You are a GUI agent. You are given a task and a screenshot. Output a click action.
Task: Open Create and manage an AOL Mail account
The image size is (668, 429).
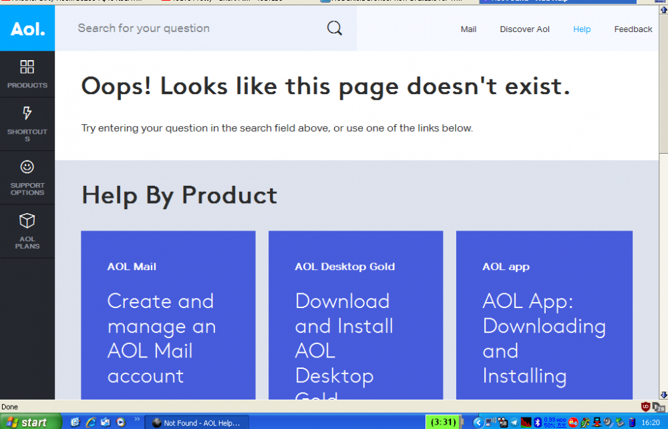[x=168, y=315]
